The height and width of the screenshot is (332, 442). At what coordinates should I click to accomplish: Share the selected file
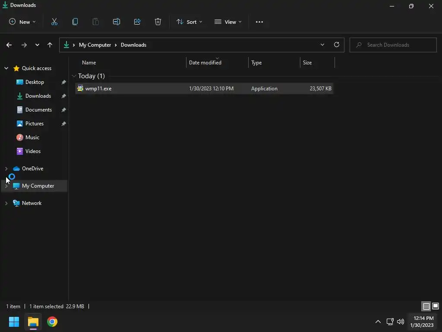click(x=137, y=22)
